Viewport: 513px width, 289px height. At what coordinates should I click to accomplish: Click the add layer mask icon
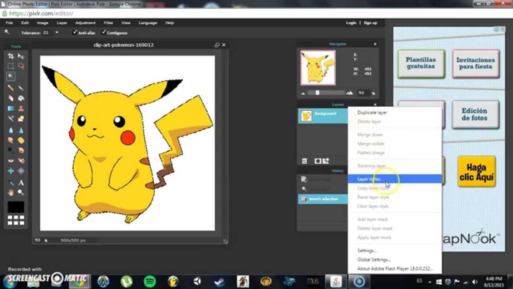pos(318,161)
